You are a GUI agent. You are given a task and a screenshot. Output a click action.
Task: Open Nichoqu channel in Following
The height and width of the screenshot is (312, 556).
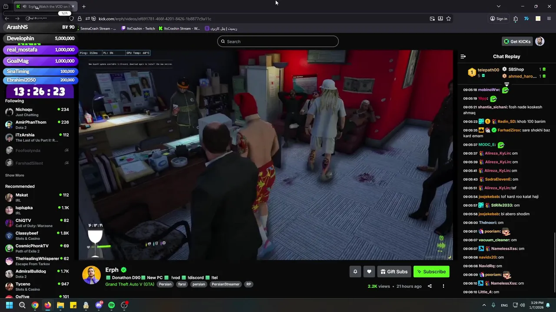coord(37,112)
